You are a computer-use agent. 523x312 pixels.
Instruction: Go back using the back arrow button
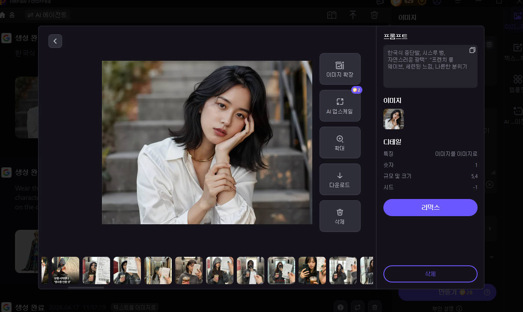pyautogui.click(x=55, y=41)
